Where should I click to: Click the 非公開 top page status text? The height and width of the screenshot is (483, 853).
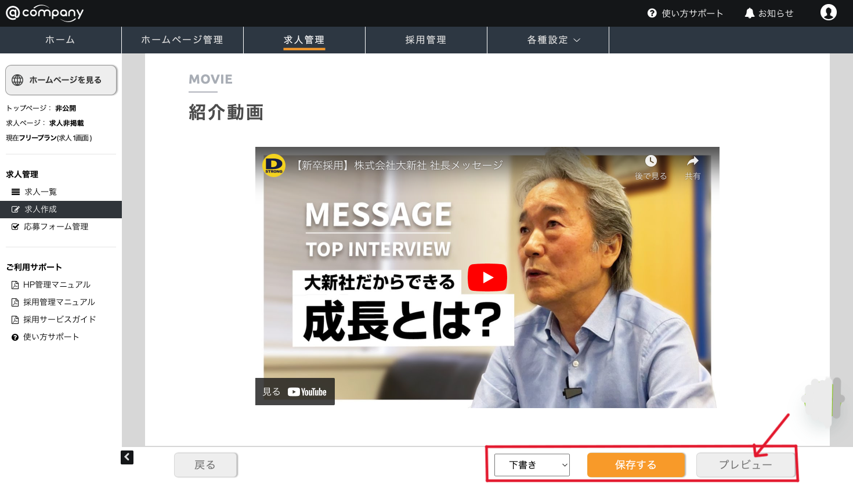click(66, 109)
